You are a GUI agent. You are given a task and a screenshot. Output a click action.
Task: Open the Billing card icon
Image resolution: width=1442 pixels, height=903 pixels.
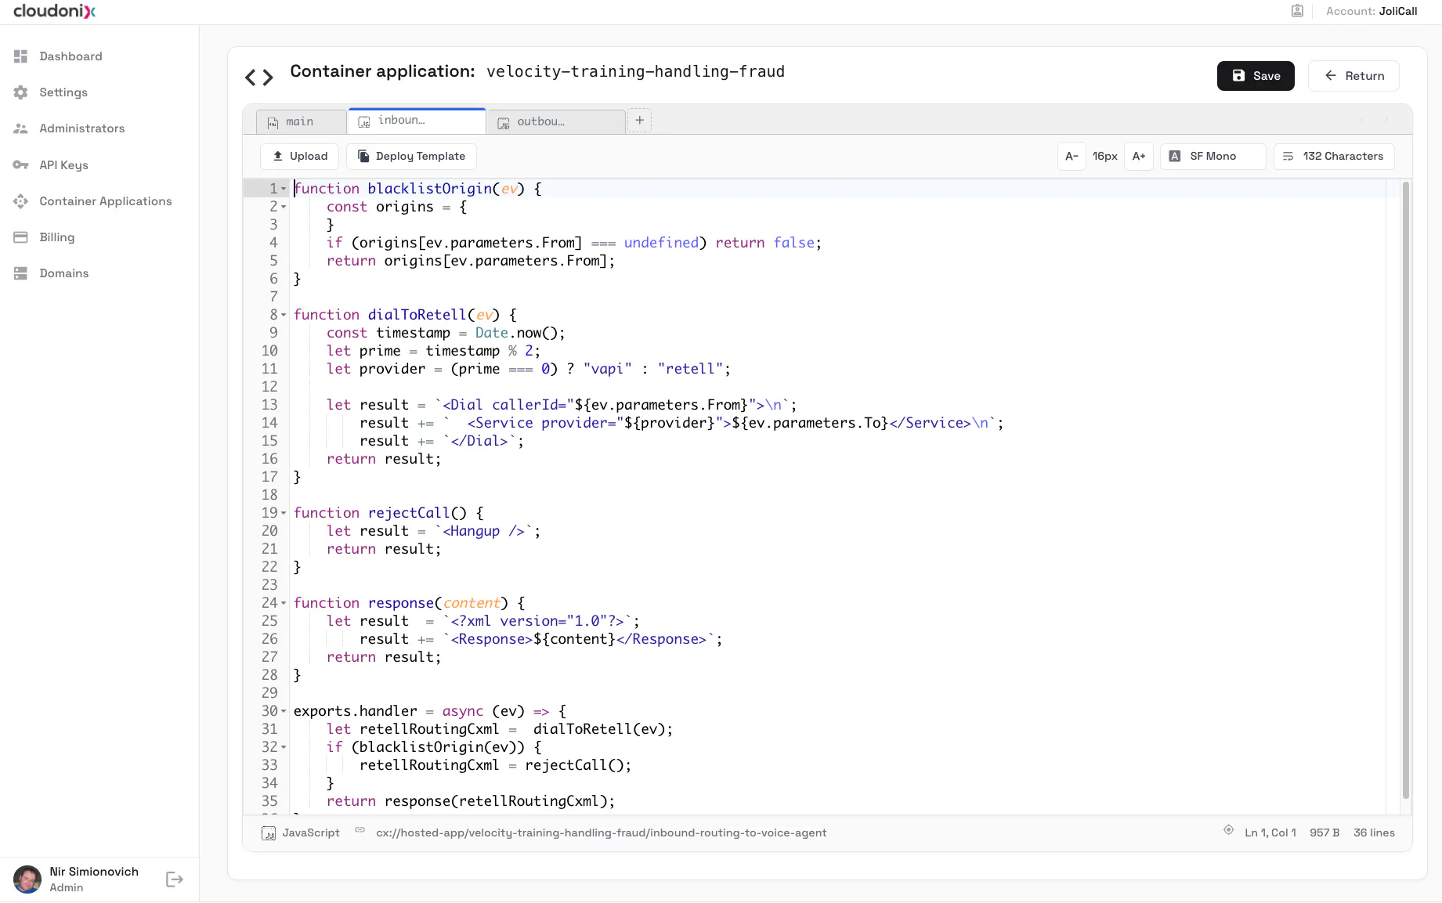[x=20, y=237]
